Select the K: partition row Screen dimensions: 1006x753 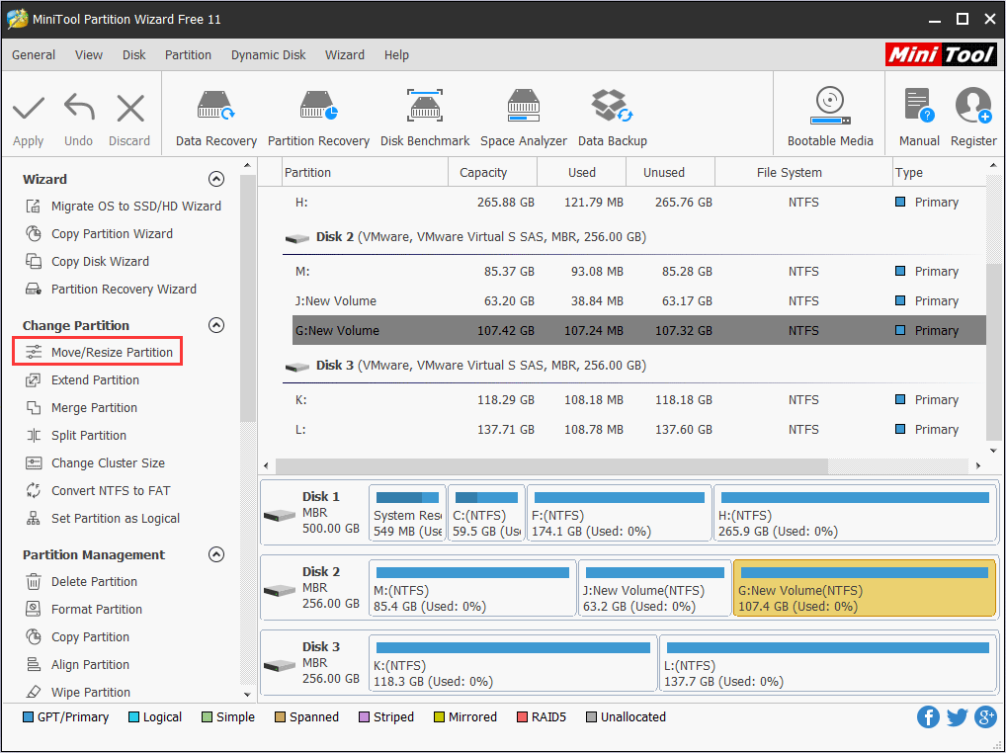(x=639, y=399)
